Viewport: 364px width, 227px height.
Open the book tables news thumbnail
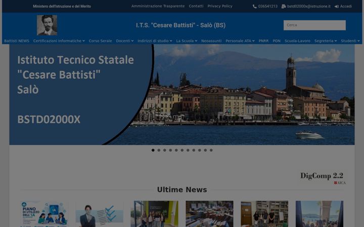pyautogui.click(x=209, y=214)
